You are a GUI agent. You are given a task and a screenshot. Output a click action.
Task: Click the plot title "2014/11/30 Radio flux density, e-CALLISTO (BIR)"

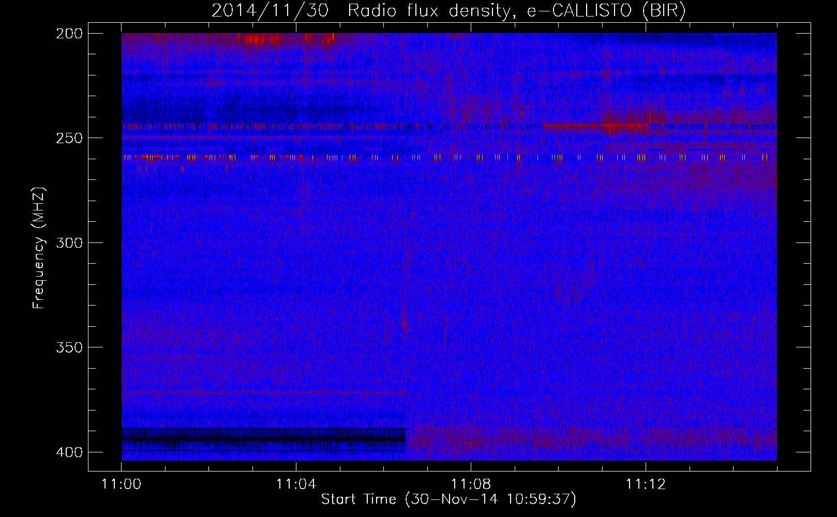pyautogui.click(x=449, y=10)
